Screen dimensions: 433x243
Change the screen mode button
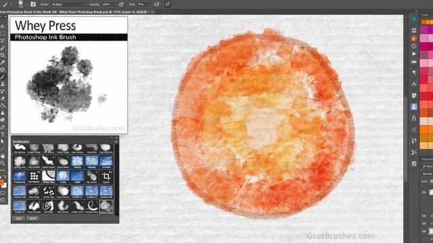(x=3, y=200)
